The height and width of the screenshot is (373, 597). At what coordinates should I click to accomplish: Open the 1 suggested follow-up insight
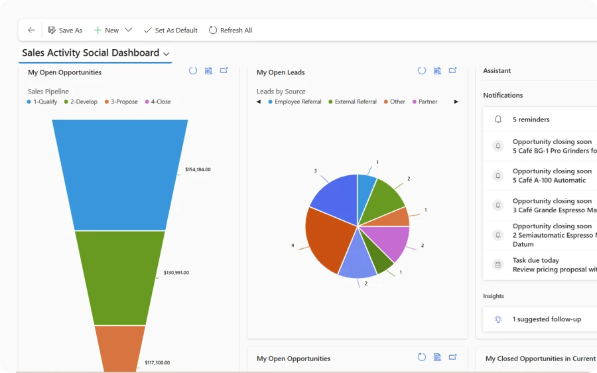(539, 319)
